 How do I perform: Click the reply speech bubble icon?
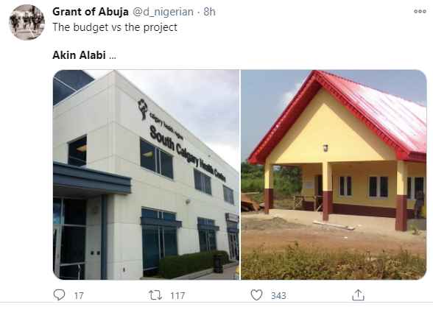coord(59,295)
